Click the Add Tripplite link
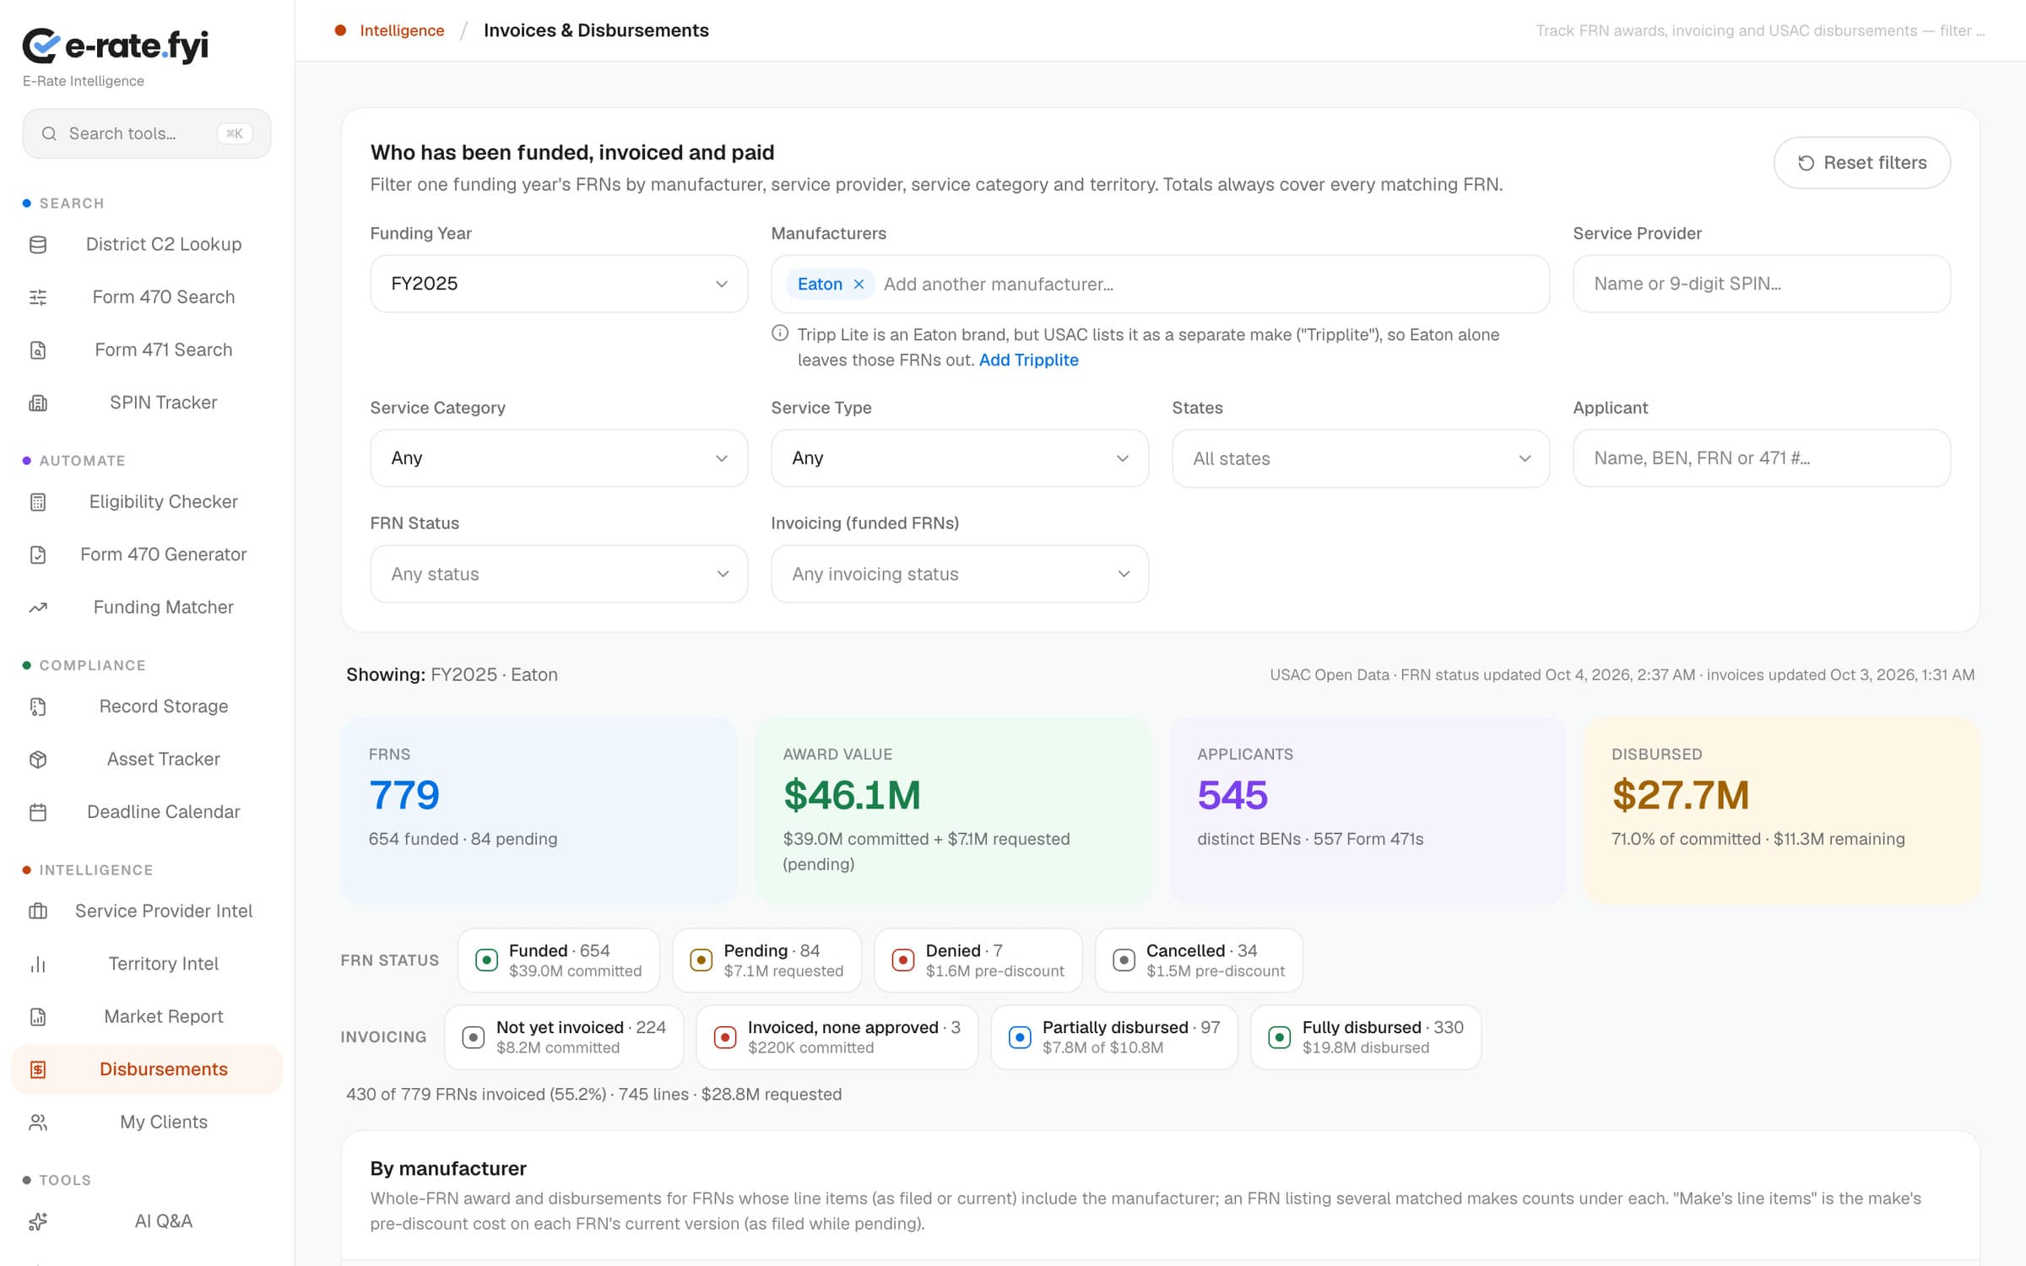2026x1266 pixels. 1028,360
